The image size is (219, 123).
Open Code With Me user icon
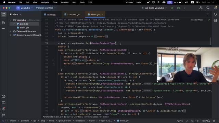[x=201, y=8]
